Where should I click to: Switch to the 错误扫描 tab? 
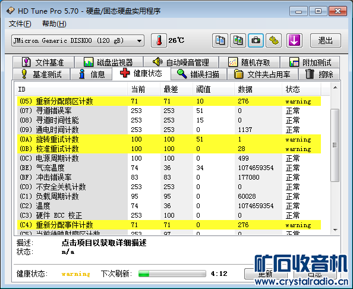pyautogui.click(x=198, y=74)
